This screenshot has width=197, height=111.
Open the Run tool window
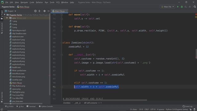pyautogui.click(x=20, y=106)
